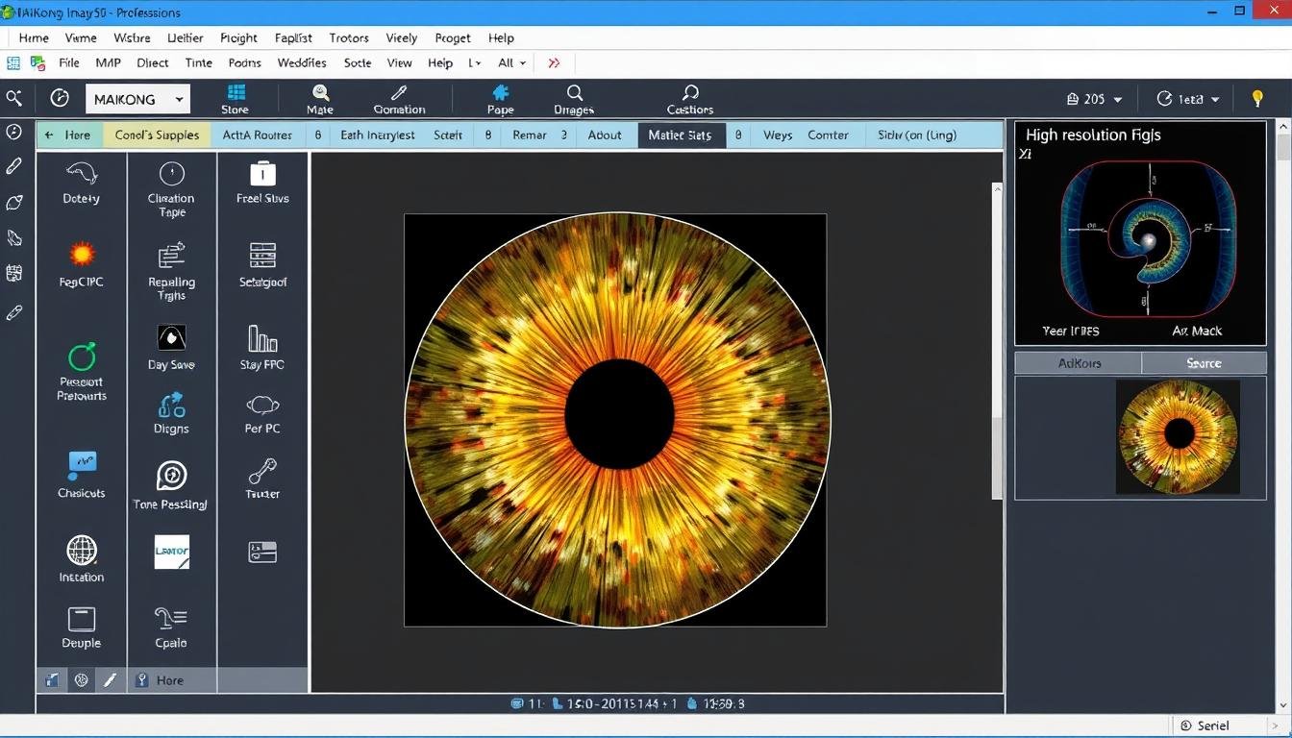Toggle the globe icon at sidebar bottom

point(81,679)
